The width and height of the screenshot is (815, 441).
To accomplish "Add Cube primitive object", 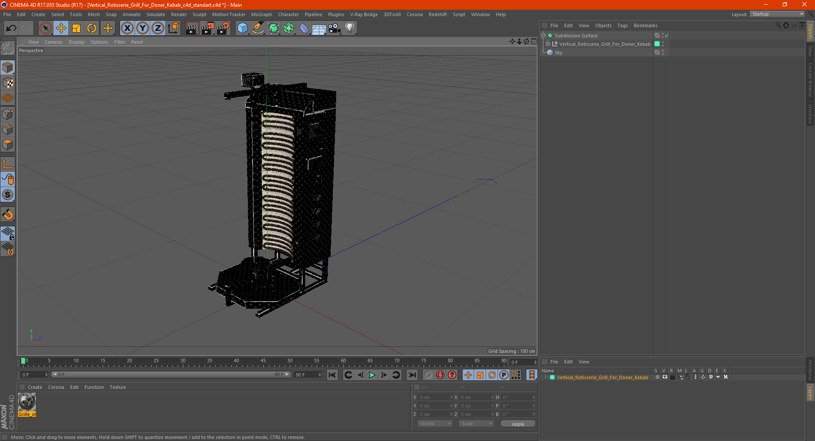I will coord(242,28).
